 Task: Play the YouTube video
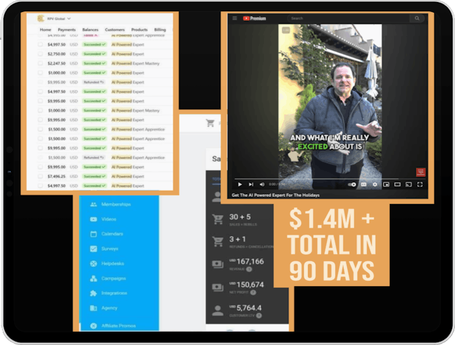239,184
